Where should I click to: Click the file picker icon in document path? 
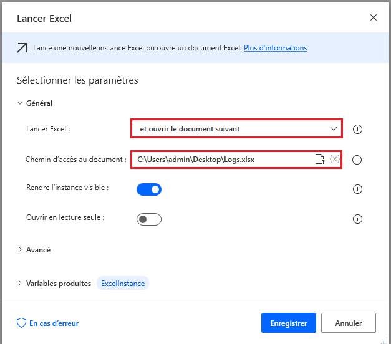pos(319,160)
